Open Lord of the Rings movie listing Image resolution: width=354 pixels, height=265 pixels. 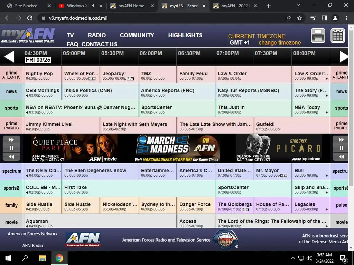coord(272,221)
